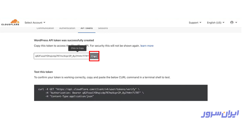Click the Cloudflare logo
The height and width of the screenshot is (122, 245).
[x=10, y=22]
